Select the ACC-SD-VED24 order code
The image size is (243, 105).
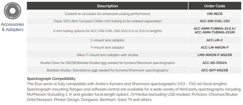214,63
